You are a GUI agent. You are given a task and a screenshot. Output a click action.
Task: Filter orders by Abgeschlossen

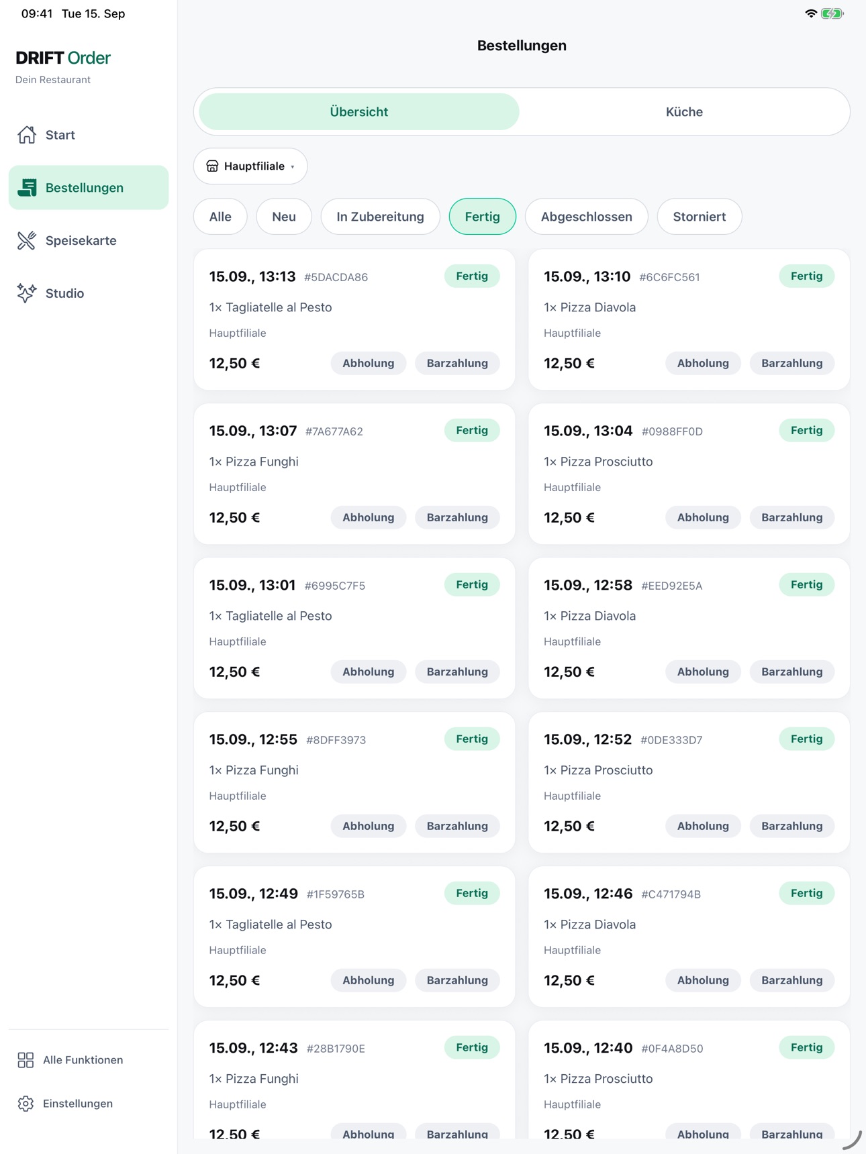[x=587, y=217]
